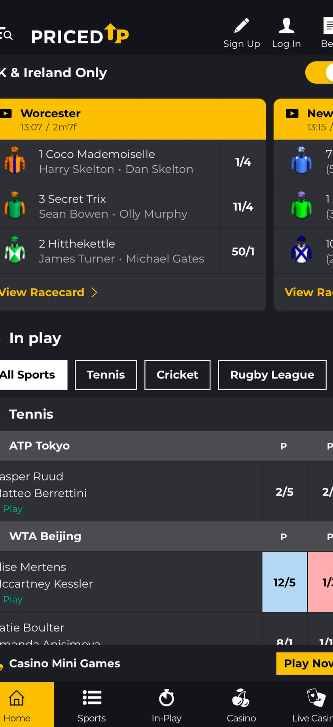Select the Rugby League filter

coord(272,375)
